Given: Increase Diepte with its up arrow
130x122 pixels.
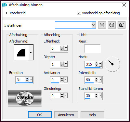Looking at the screenshot, I should (62, 63).
